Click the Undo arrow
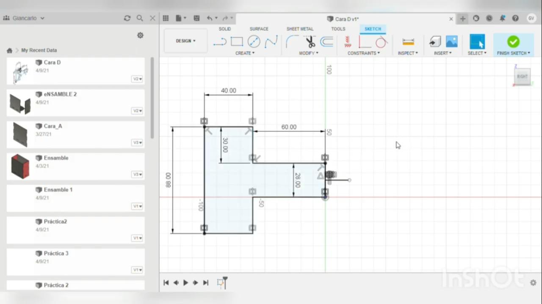The image size is (542, 304). click(x=210, y=18)
